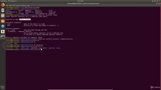The width and height of the screenshot is (161, 90).
Task: Open the Help dock icon
Action: (x=3, y=26)
